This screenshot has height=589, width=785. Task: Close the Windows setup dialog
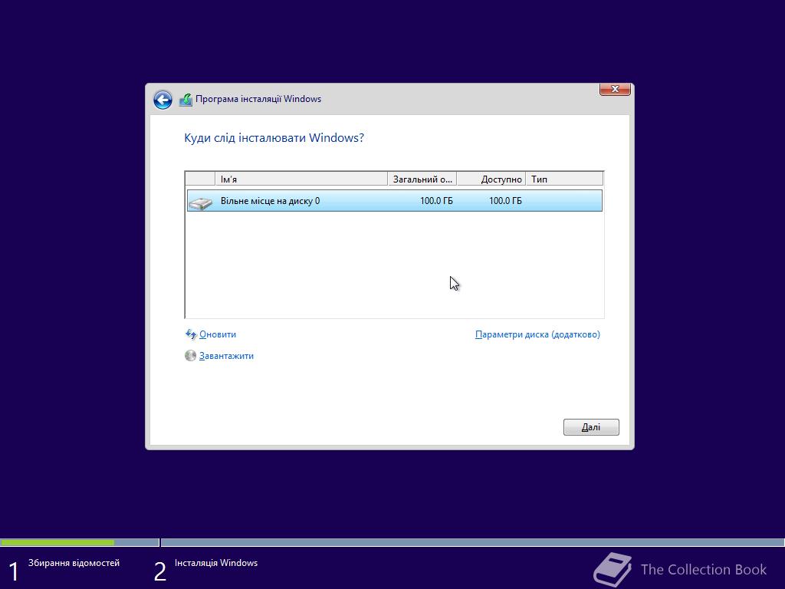(x=615, y=89)
